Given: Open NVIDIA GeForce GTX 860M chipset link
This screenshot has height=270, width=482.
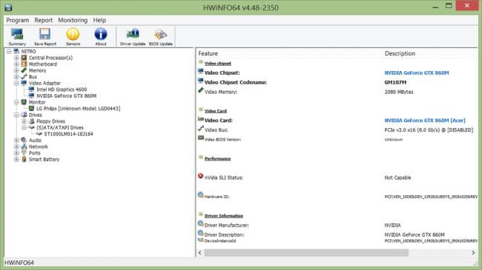Looking at the screenshot, I should click(417, 72).
